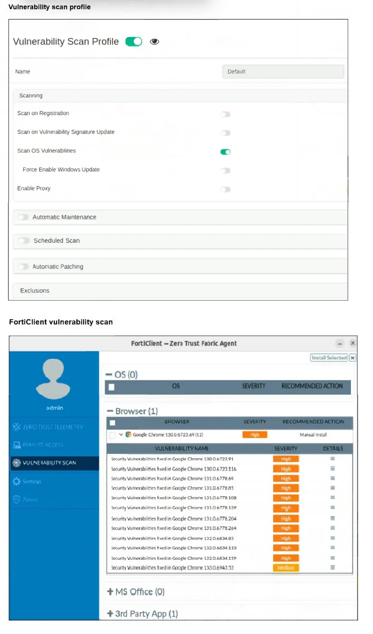Click the admin user avatar
The image size is (373, 634).
coord(54,379)
